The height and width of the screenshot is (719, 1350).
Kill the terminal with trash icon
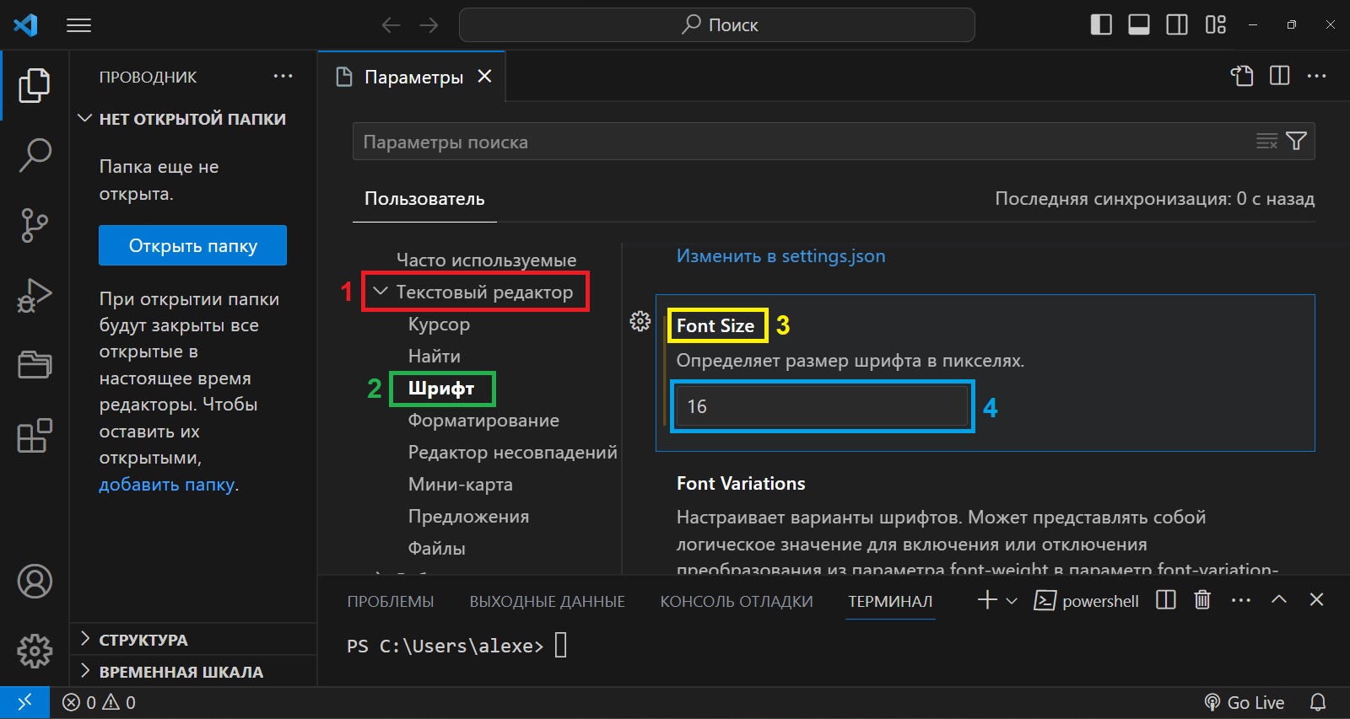pos(1202,600)
